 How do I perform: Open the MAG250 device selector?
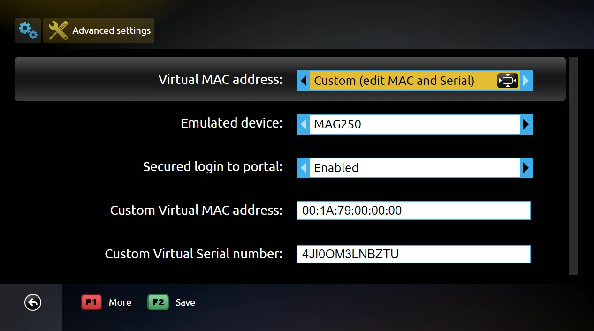[x=415, y=124]
